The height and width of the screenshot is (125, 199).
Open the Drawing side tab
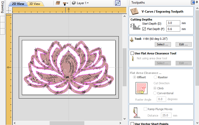coord(3,7)
